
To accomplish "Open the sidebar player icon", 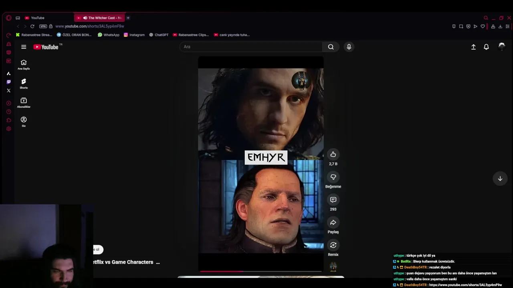I will click(8, 103).
